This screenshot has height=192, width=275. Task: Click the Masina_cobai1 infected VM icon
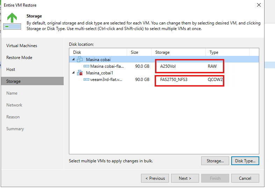point(80,73)
